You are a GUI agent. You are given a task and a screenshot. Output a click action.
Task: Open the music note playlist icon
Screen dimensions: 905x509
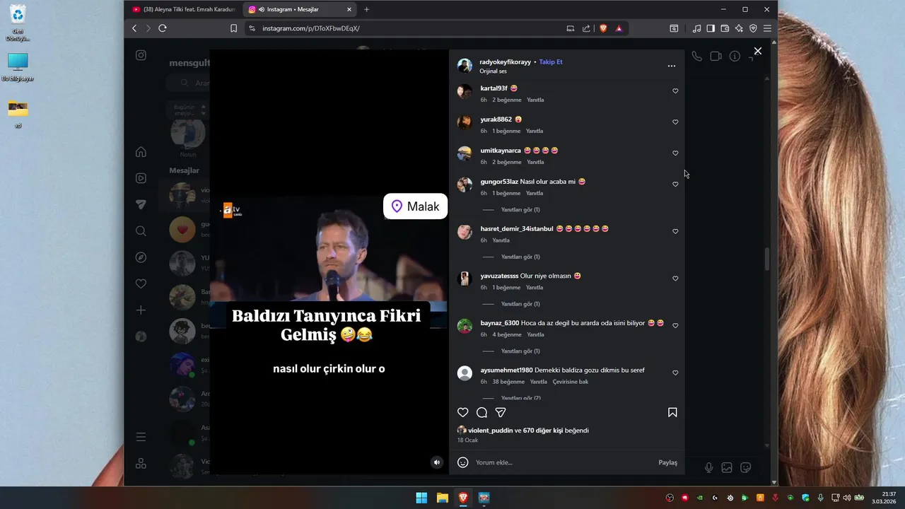(696, 28)
